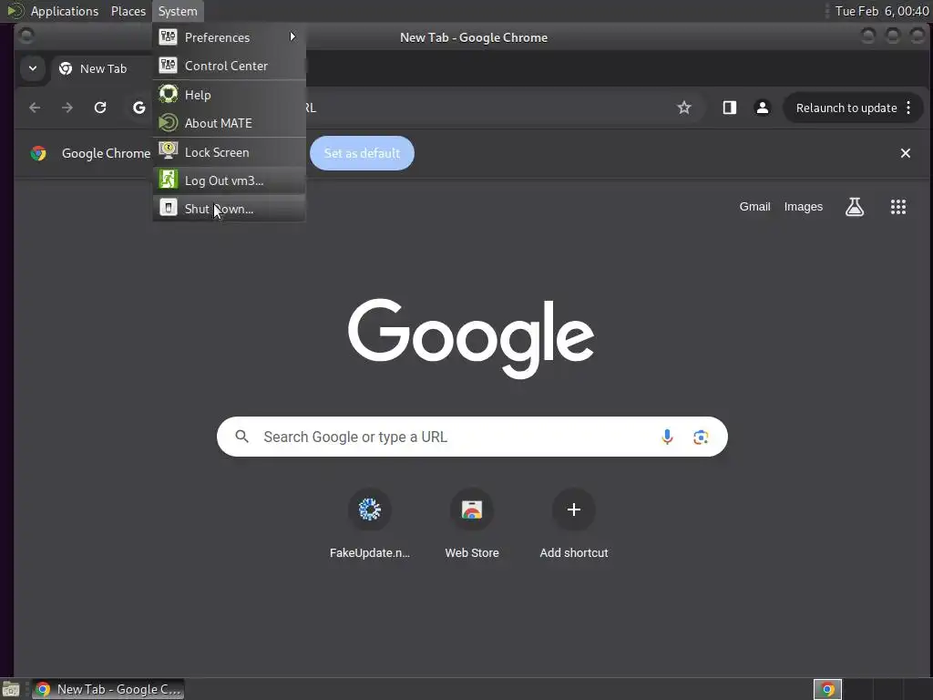The image size is (933, 700).
Task: Click Relaunch to update button
Action: coord(846,108)
